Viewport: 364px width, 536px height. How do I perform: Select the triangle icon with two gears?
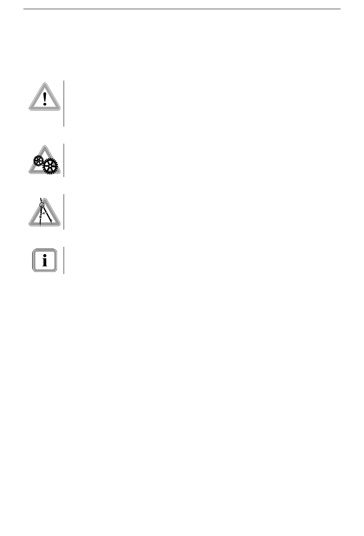44,160
